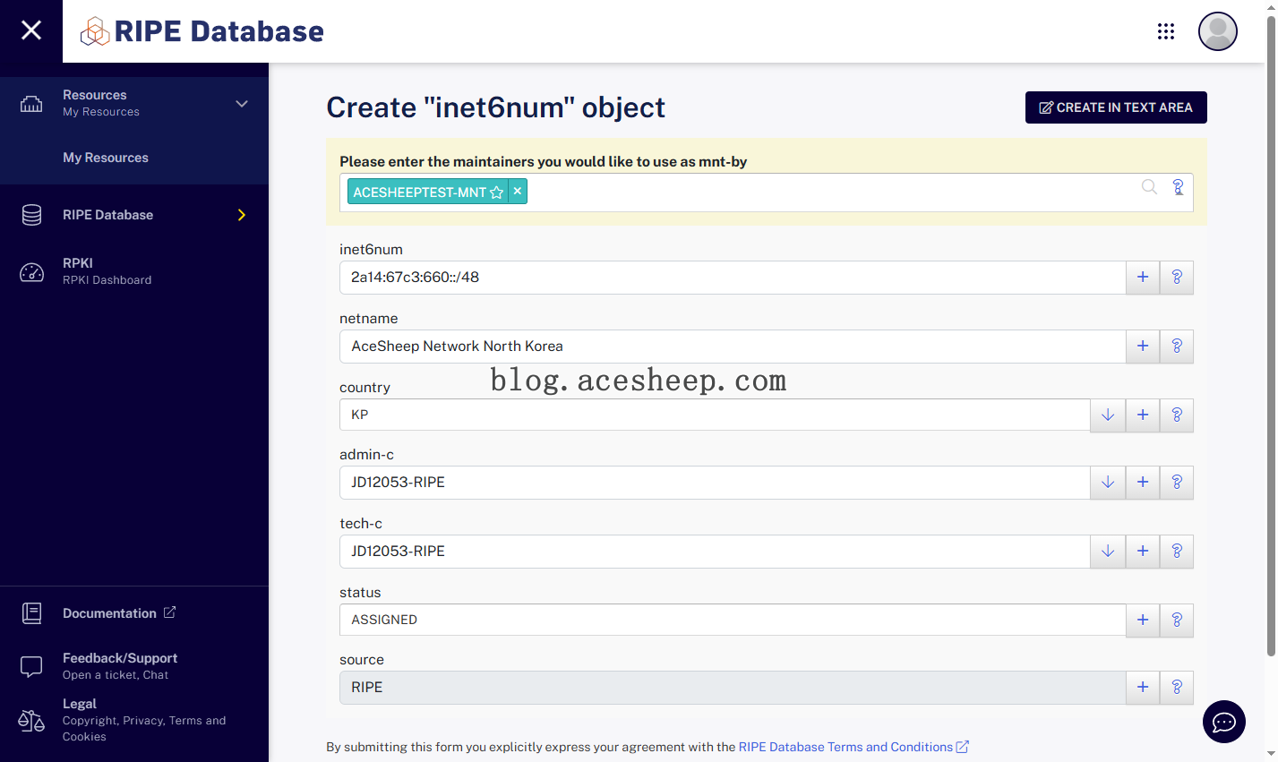This screenshot has height=762, width=1278.
Task: Toggle star on ACESHEEPTEST-MNT maintainer
Action: 496,192
